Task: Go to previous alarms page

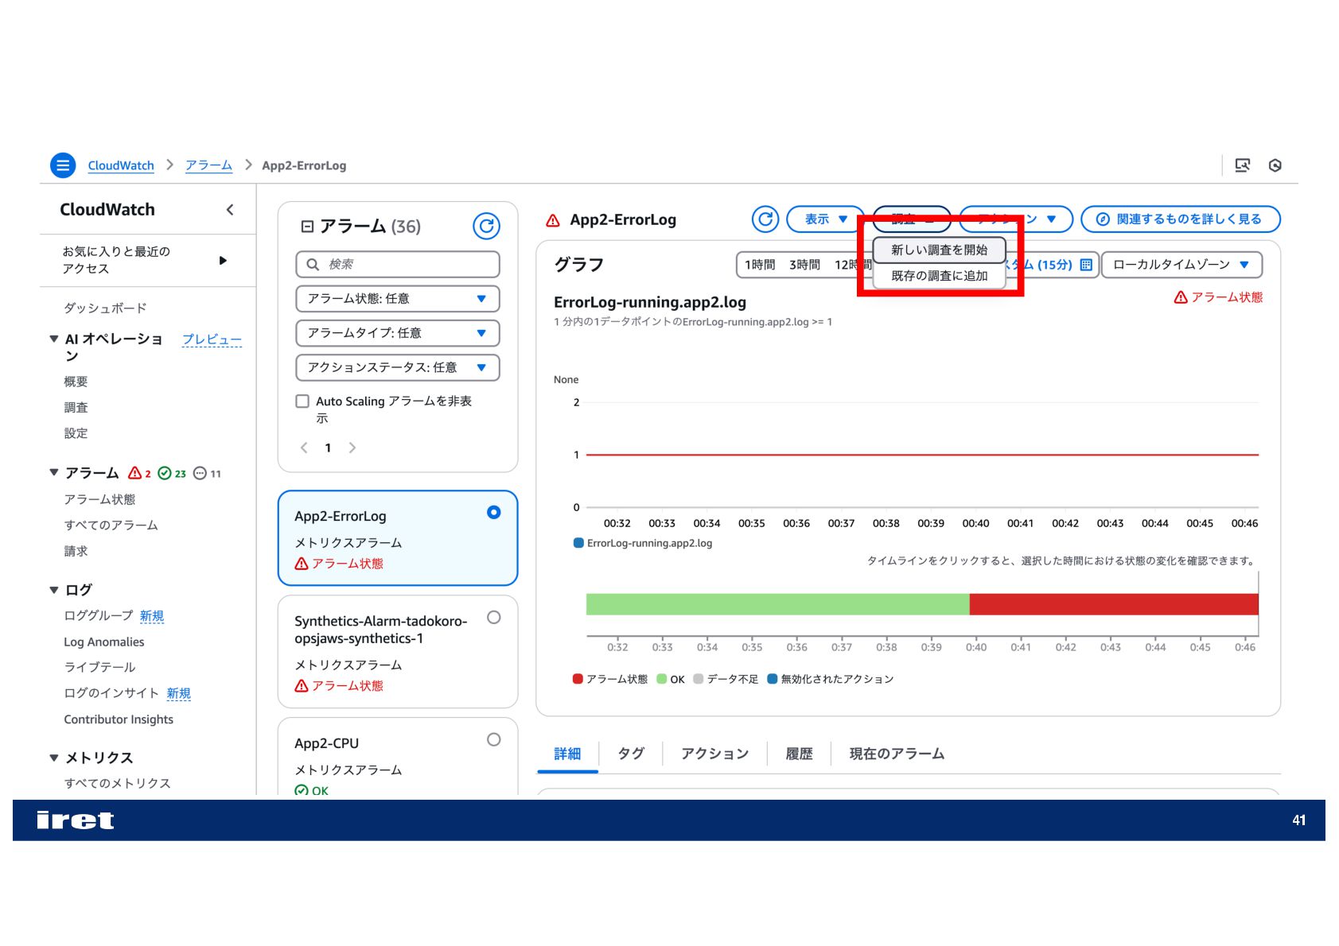Action: (304, 448)
